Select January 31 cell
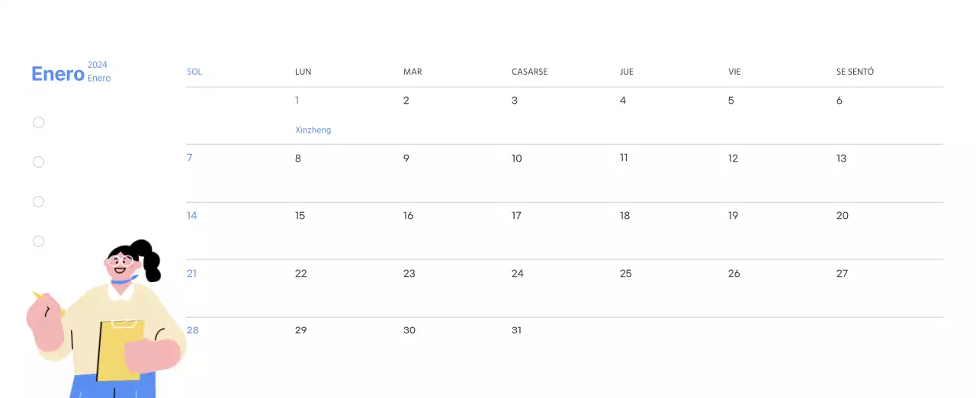Image resolution: width=976 pixels, height=398 pixels. 517,330
